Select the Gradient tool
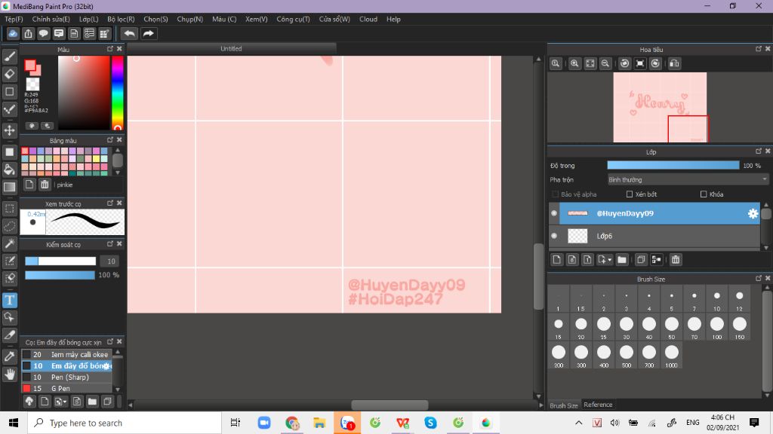The height and width of the screenshot is (434, 773). coord(9,188)
